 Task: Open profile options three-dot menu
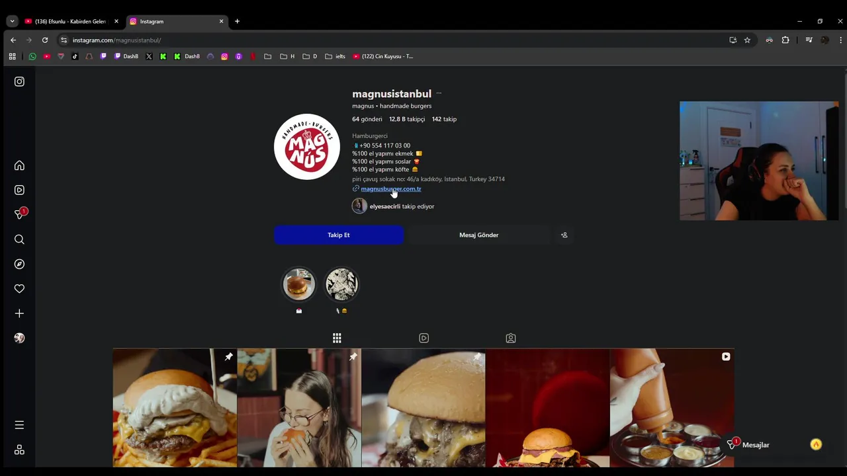click(439, 93)
